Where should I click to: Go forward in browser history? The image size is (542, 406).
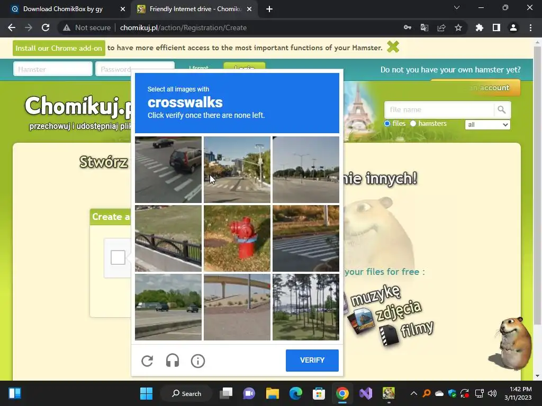(29, 27)
